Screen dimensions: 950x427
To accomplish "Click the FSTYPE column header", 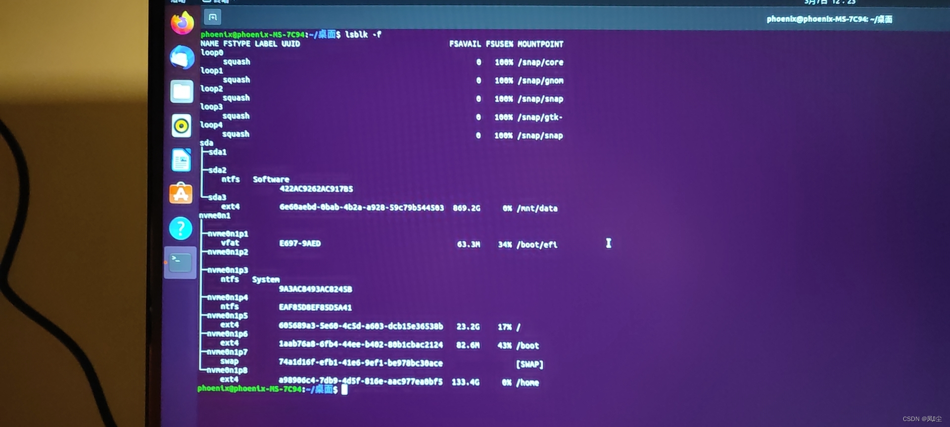I will click(237, 43).
